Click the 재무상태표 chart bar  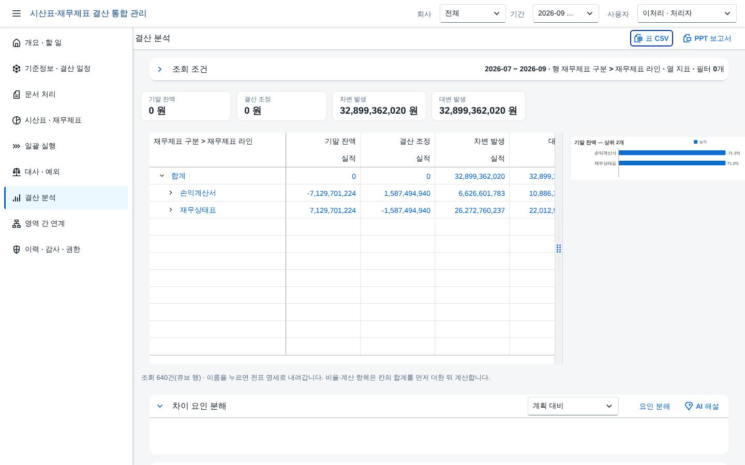672,163
